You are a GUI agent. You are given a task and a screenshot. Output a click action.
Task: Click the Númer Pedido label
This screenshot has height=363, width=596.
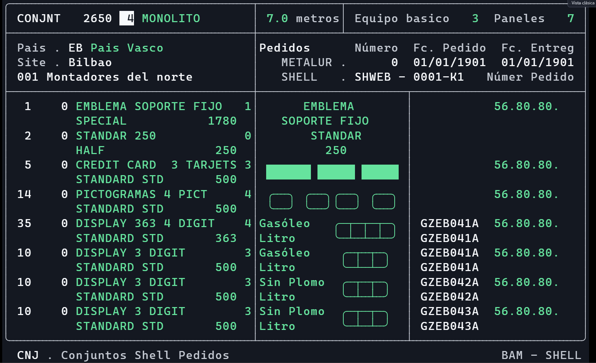click(530, 77)
